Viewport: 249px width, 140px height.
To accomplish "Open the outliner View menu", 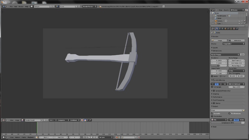I will pos(221,10).
